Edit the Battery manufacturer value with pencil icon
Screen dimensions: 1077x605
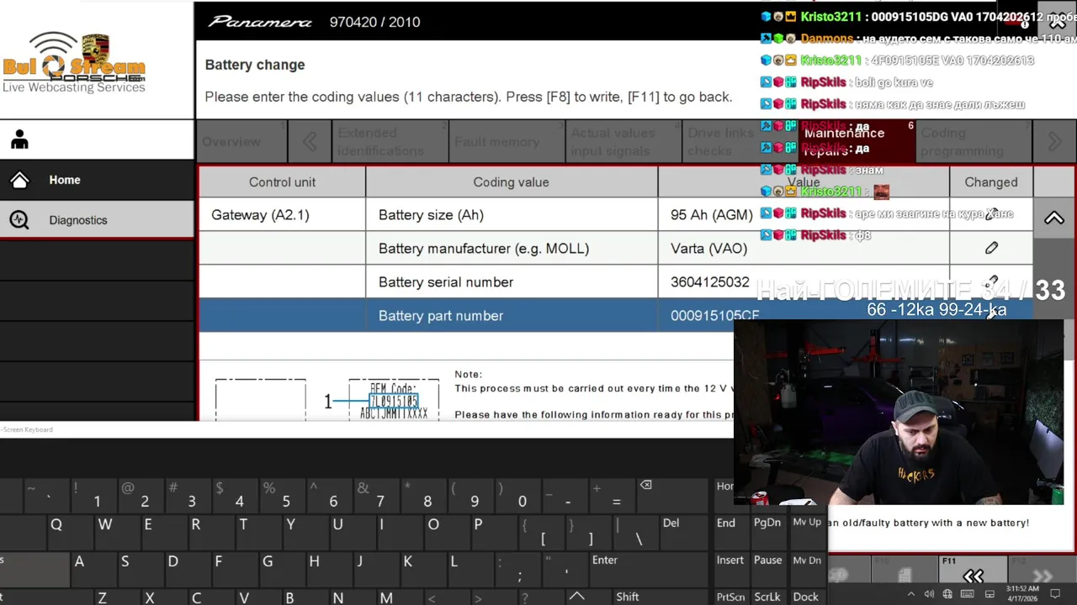tap(991, 248)
